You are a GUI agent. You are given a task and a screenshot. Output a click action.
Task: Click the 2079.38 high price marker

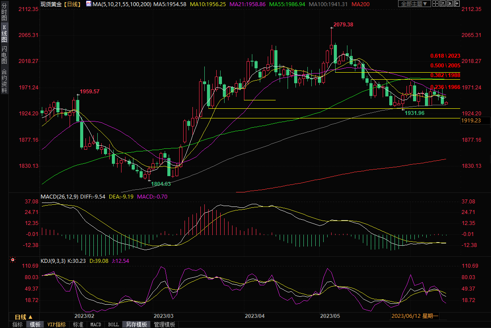pyautogui.click(x=343, y=25)
